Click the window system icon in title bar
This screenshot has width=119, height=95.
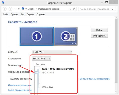pos(3,3)
